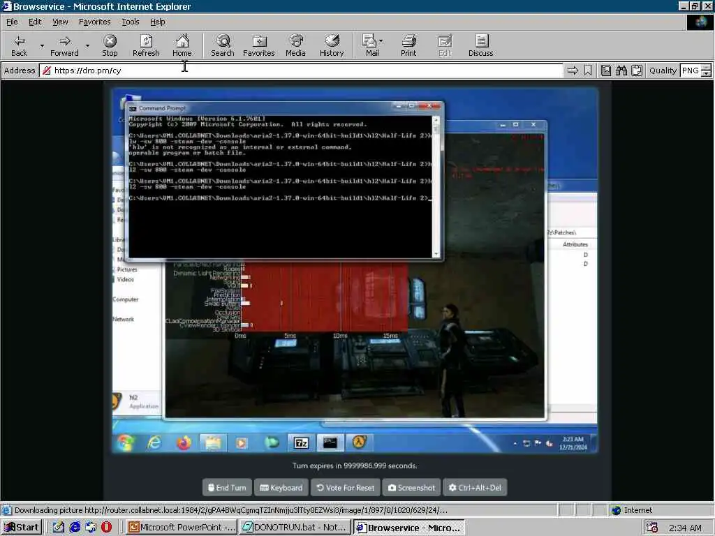715x536 pixels.
Task: Click the address bar URL field
Action: [301, 70]
